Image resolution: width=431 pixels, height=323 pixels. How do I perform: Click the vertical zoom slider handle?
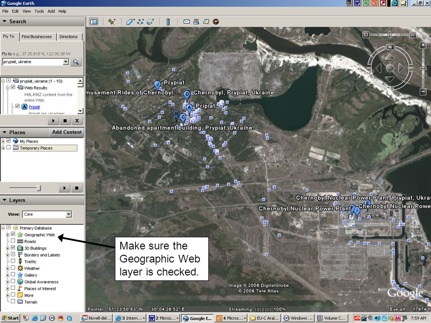pos(423,68)
